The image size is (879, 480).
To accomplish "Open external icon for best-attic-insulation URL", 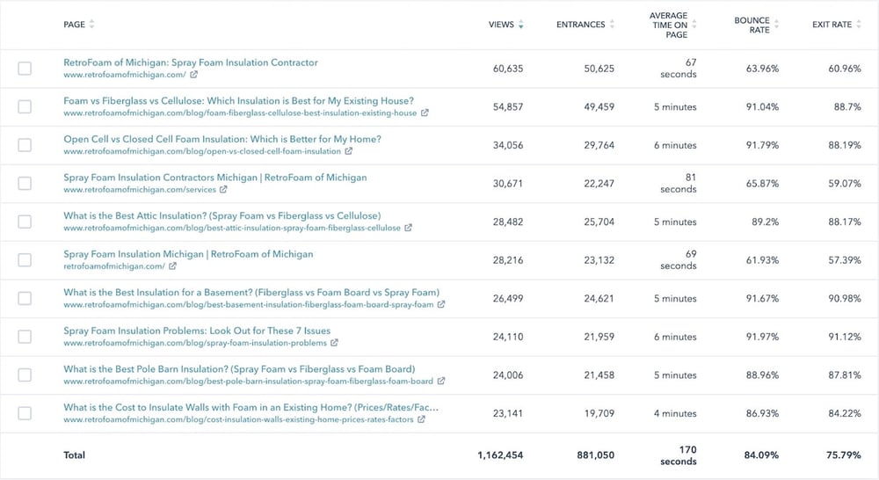I will (409, 229).
